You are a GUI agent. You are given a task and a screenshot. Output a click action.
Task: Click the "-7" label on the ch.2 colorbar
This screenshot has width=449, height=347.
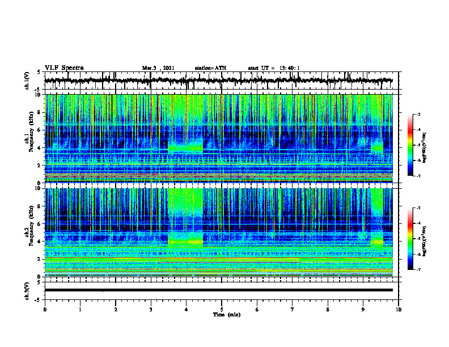coord(418,270)
